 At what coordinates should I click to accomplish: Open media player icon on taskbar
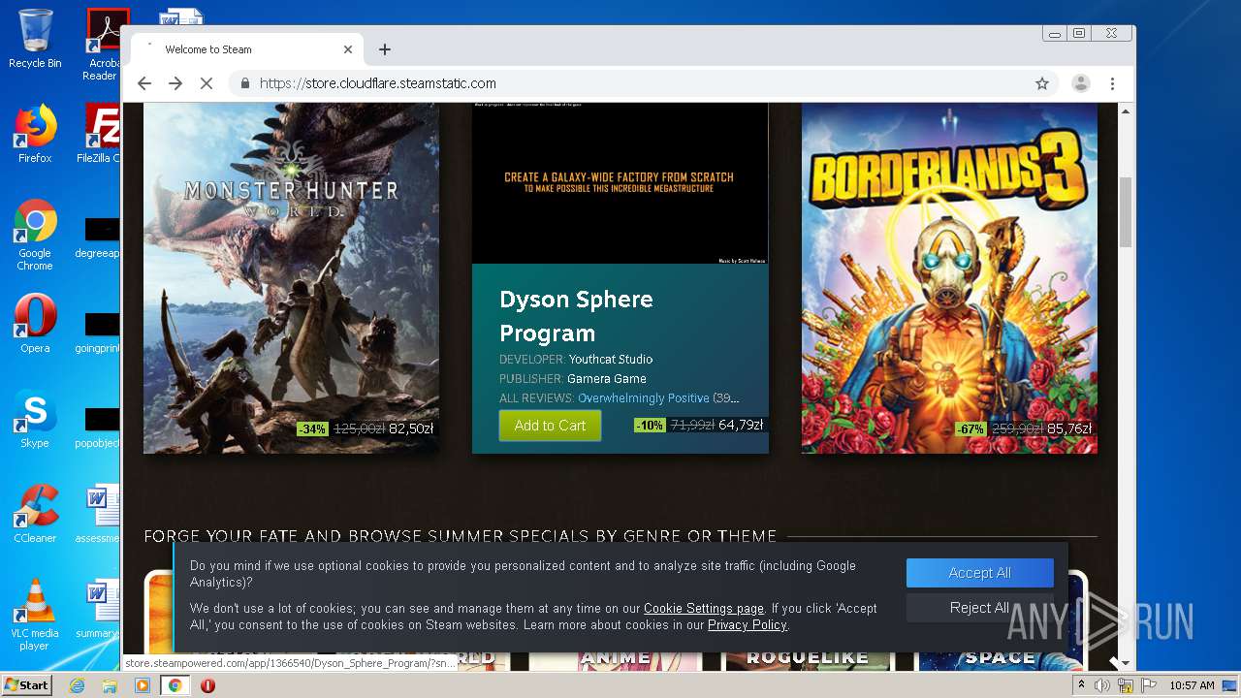click(x=143, y=685)
